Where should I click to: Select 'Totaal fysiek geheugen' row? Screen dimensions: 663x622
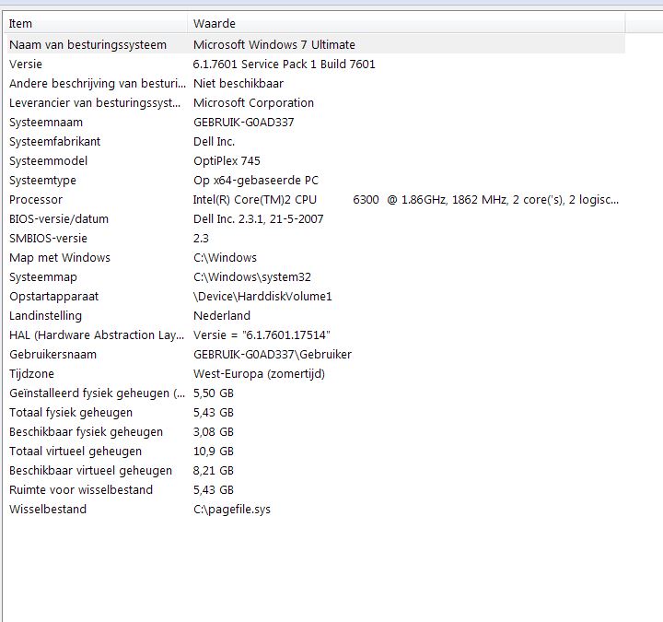(x=71, y=413)
